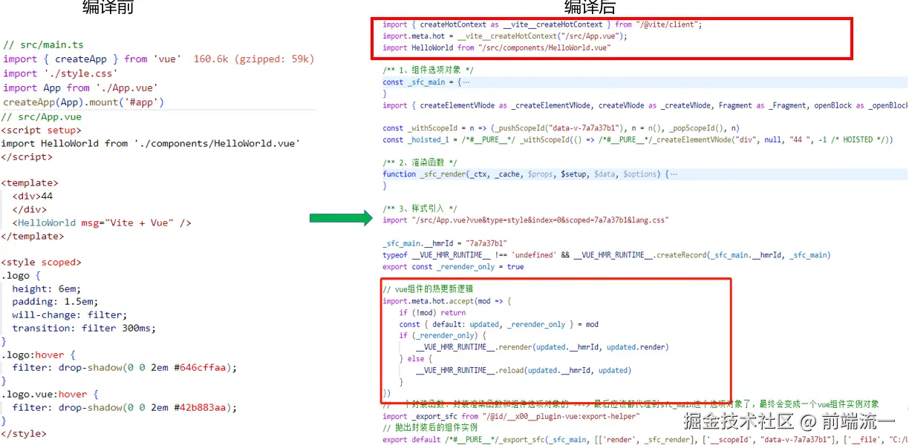Click the drop-shadow line with #42b883aa

(125, 407)
